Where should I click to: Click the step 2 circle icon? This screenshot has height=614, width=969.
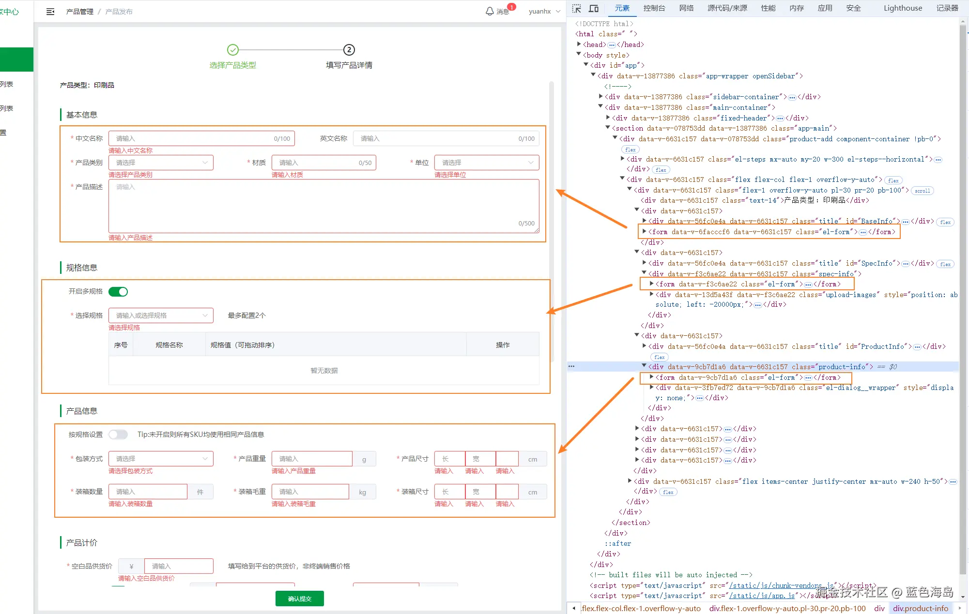(349, 50)
